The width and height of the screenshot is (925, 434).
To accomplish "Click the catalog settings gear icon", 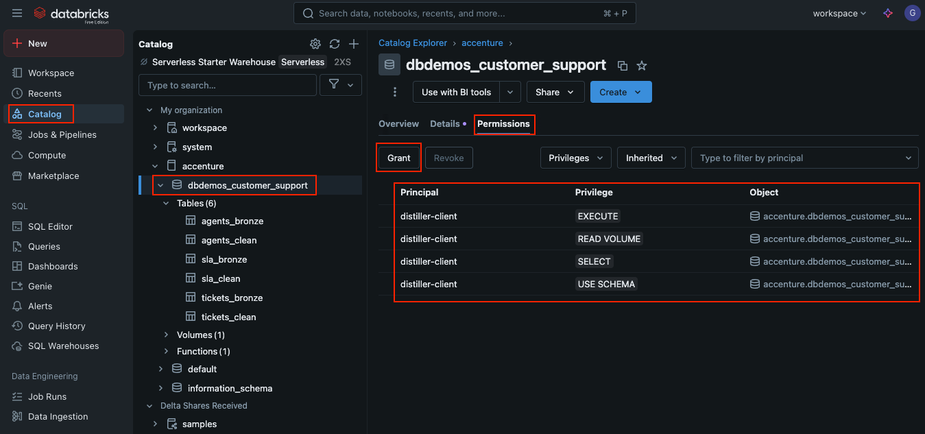I will coord(315,44).
